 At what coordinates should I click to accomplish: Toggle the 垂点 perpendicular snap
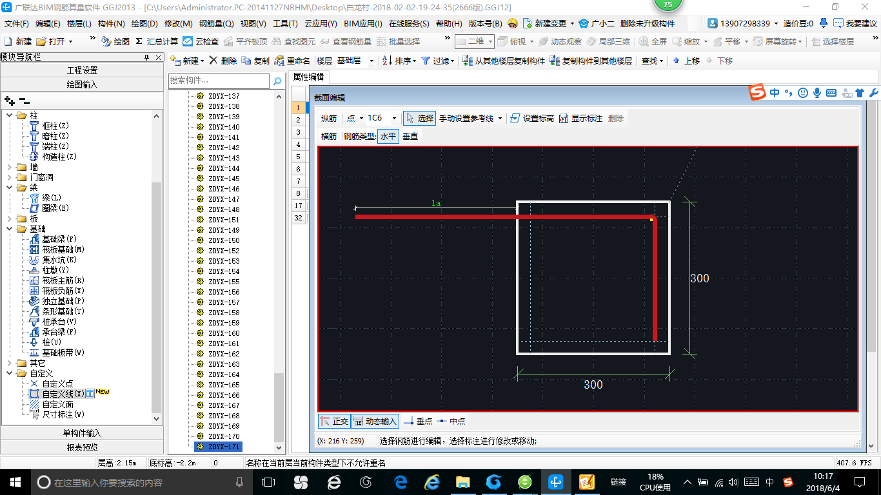[418, 421]
